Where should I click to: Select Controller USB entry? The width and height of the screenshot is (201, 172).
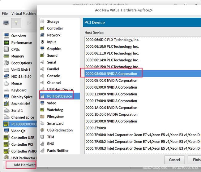tap(20, 138)
